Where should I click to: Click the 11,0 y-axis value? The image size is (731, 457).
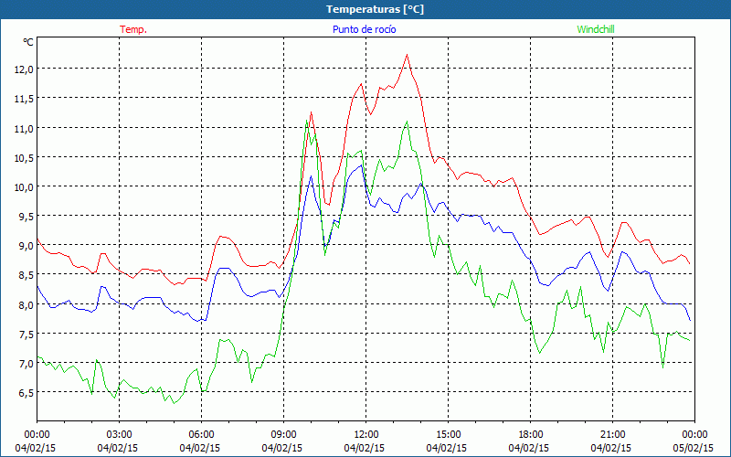pyautogui.click(x=25, y=128)
